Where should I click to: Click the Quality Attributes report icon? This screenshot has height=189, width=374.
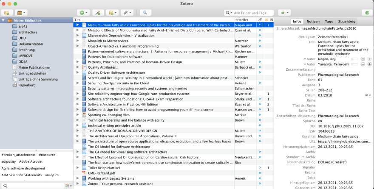point(84,67)
